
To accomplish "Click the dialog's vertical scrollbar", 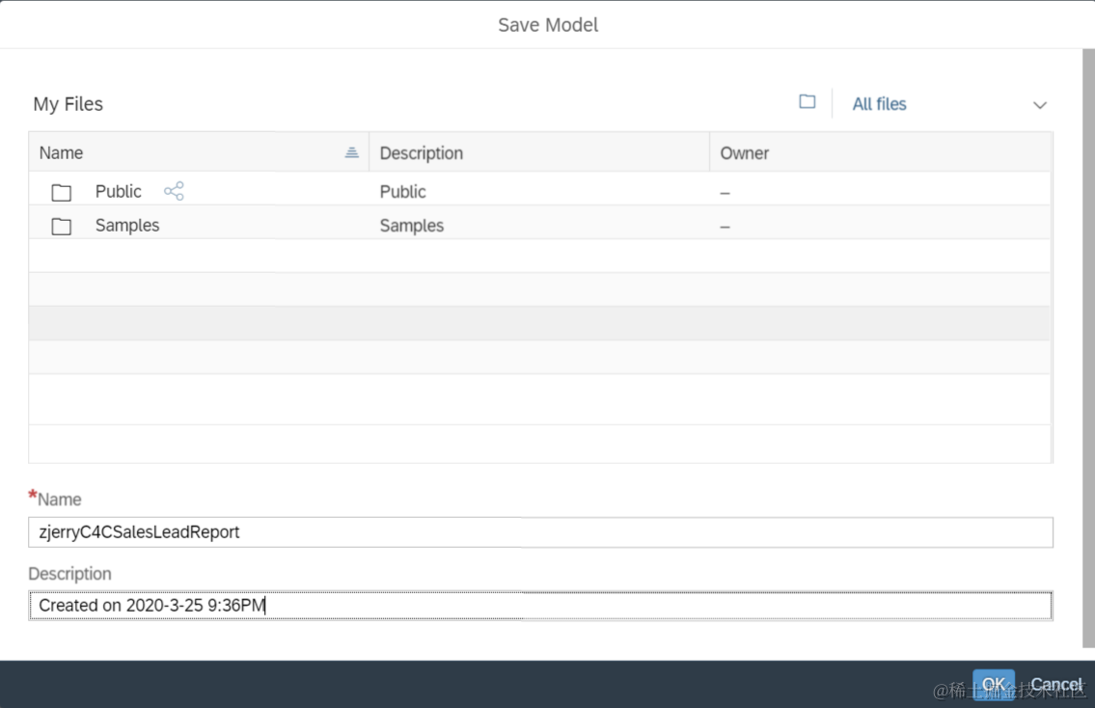I will pyautogui.click(x=1088, y=347).
